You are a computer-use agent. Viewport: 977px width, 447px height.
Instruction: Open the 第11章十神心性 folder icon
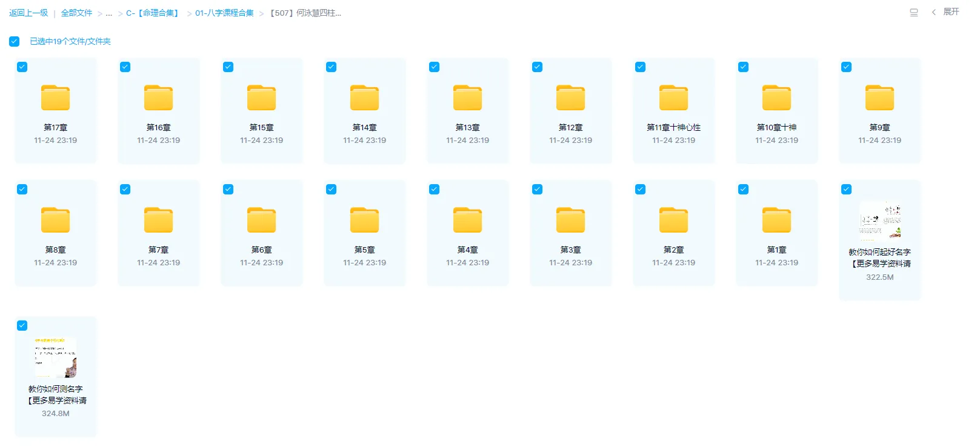(673, 98)
